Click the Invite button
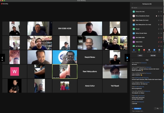 (x=140, y=56)
